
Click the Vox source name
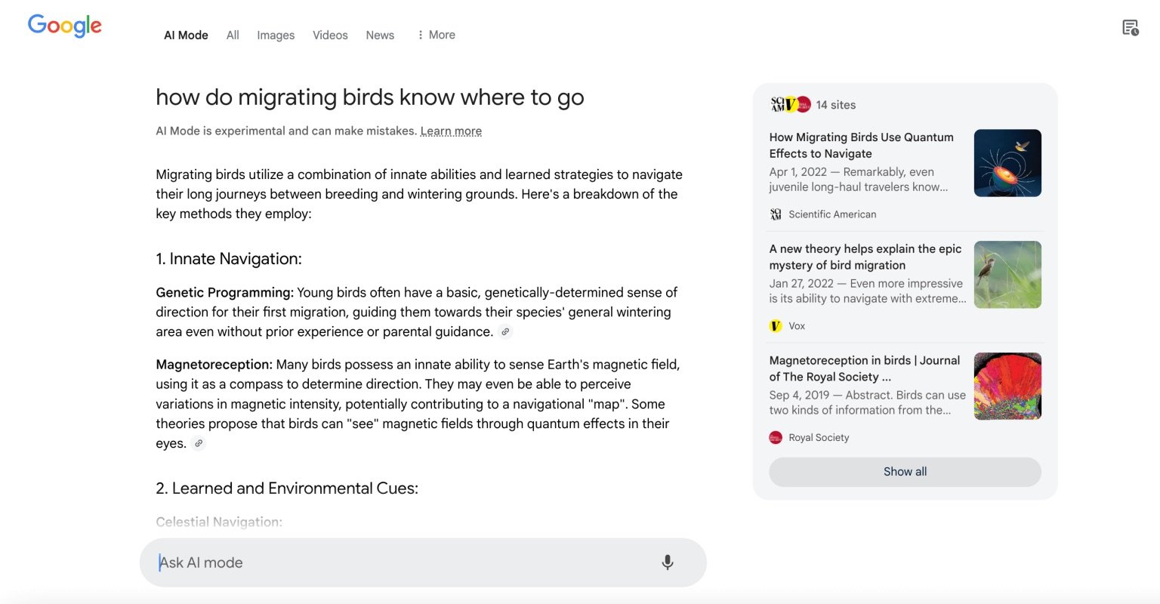click(x=797, y=326)
